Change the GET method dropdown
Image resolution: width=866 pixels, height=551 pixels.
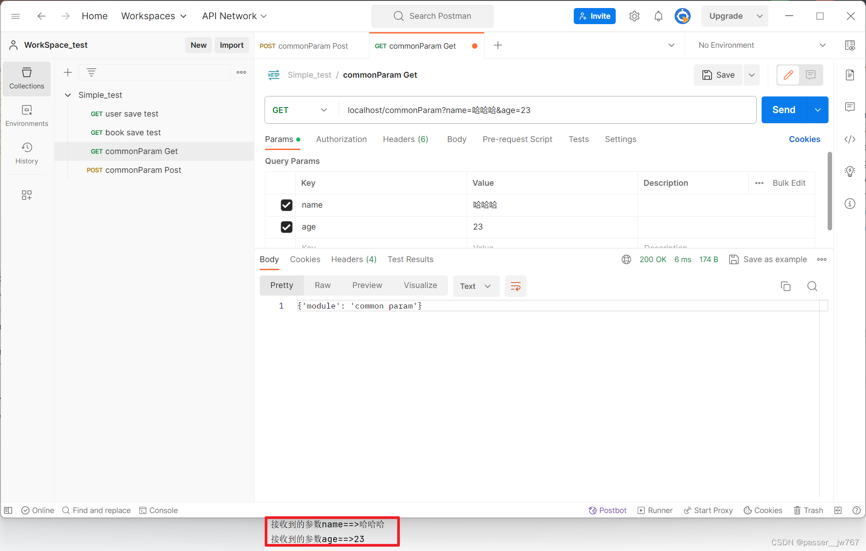click(x=300, y=110)
